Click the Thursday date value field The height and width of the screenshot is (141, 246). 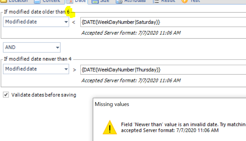pos(162,69)
